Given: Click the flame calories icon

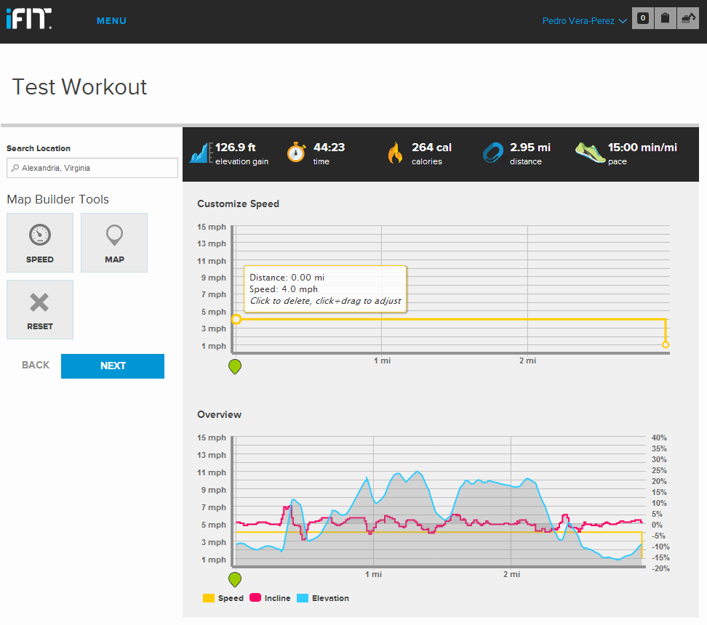Looking at the screenshot, I should [x=395, y=153].
